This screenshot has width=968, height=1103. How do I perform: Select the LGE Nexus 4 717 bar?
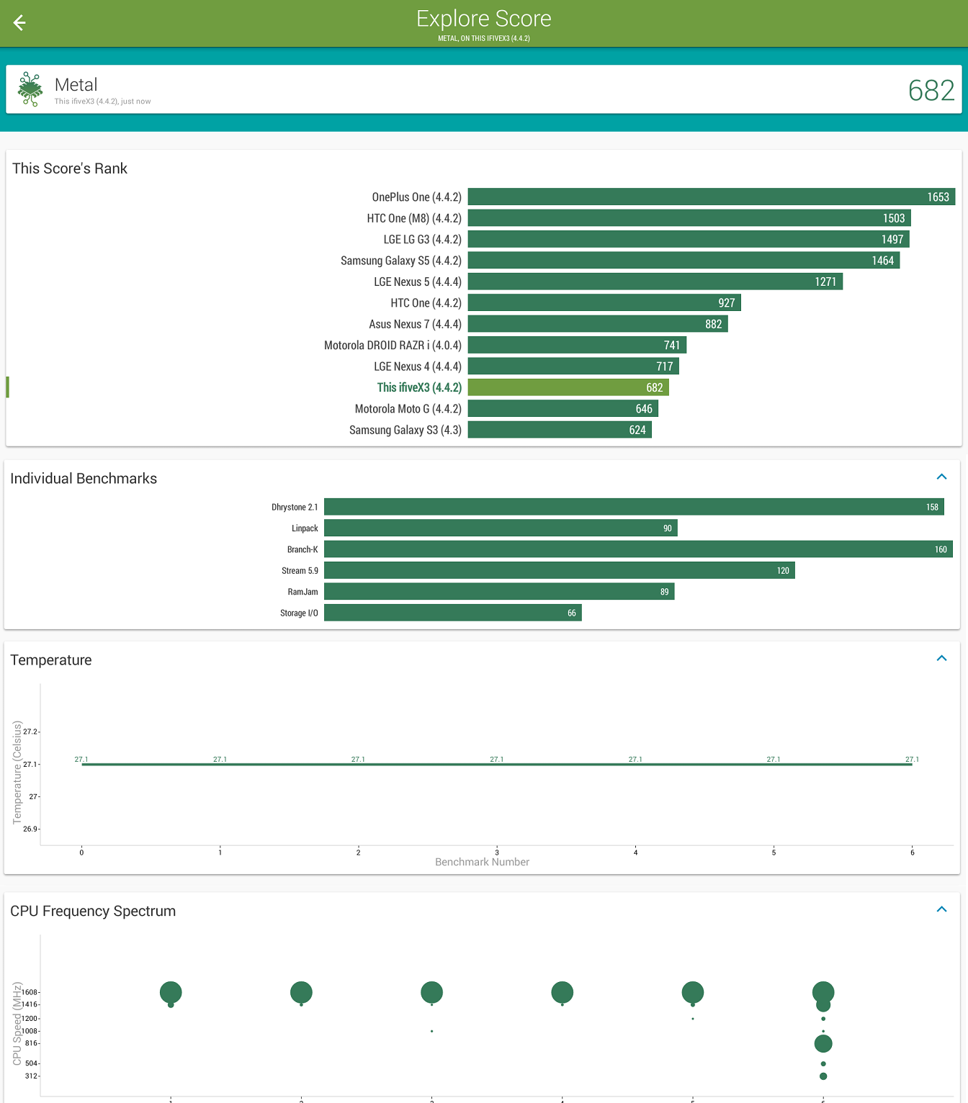pyautogui.click(x=573, y=366)
